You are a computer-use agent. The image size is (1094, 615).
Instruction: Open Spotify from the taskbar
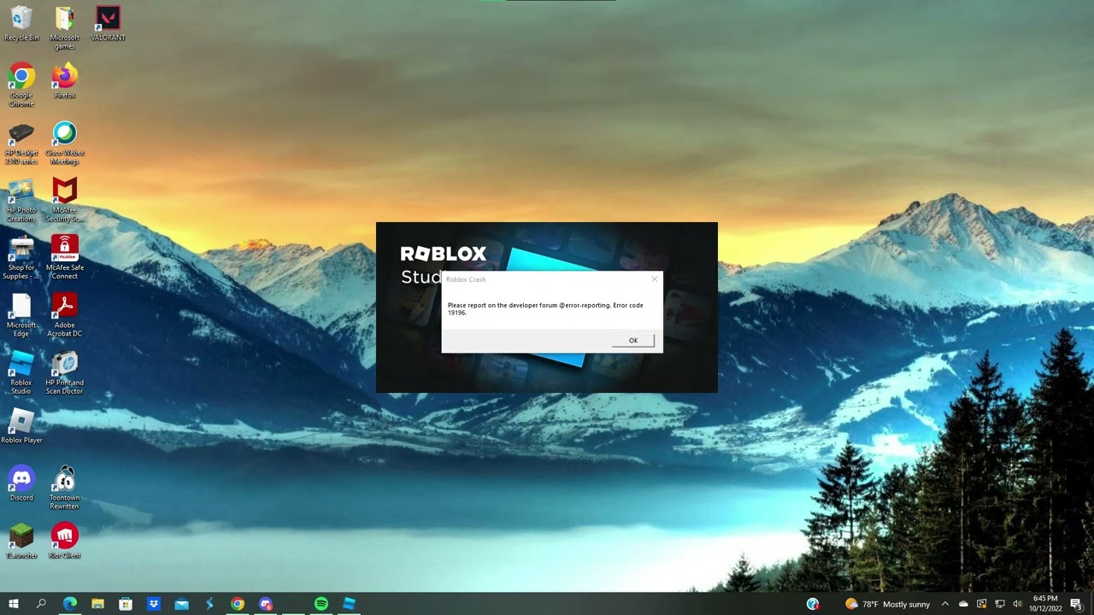click(x=321, y=604)
